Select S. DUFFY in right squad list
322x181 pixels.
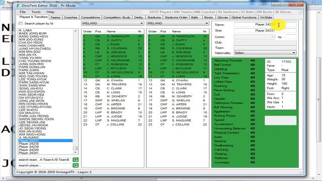point(180,40)
